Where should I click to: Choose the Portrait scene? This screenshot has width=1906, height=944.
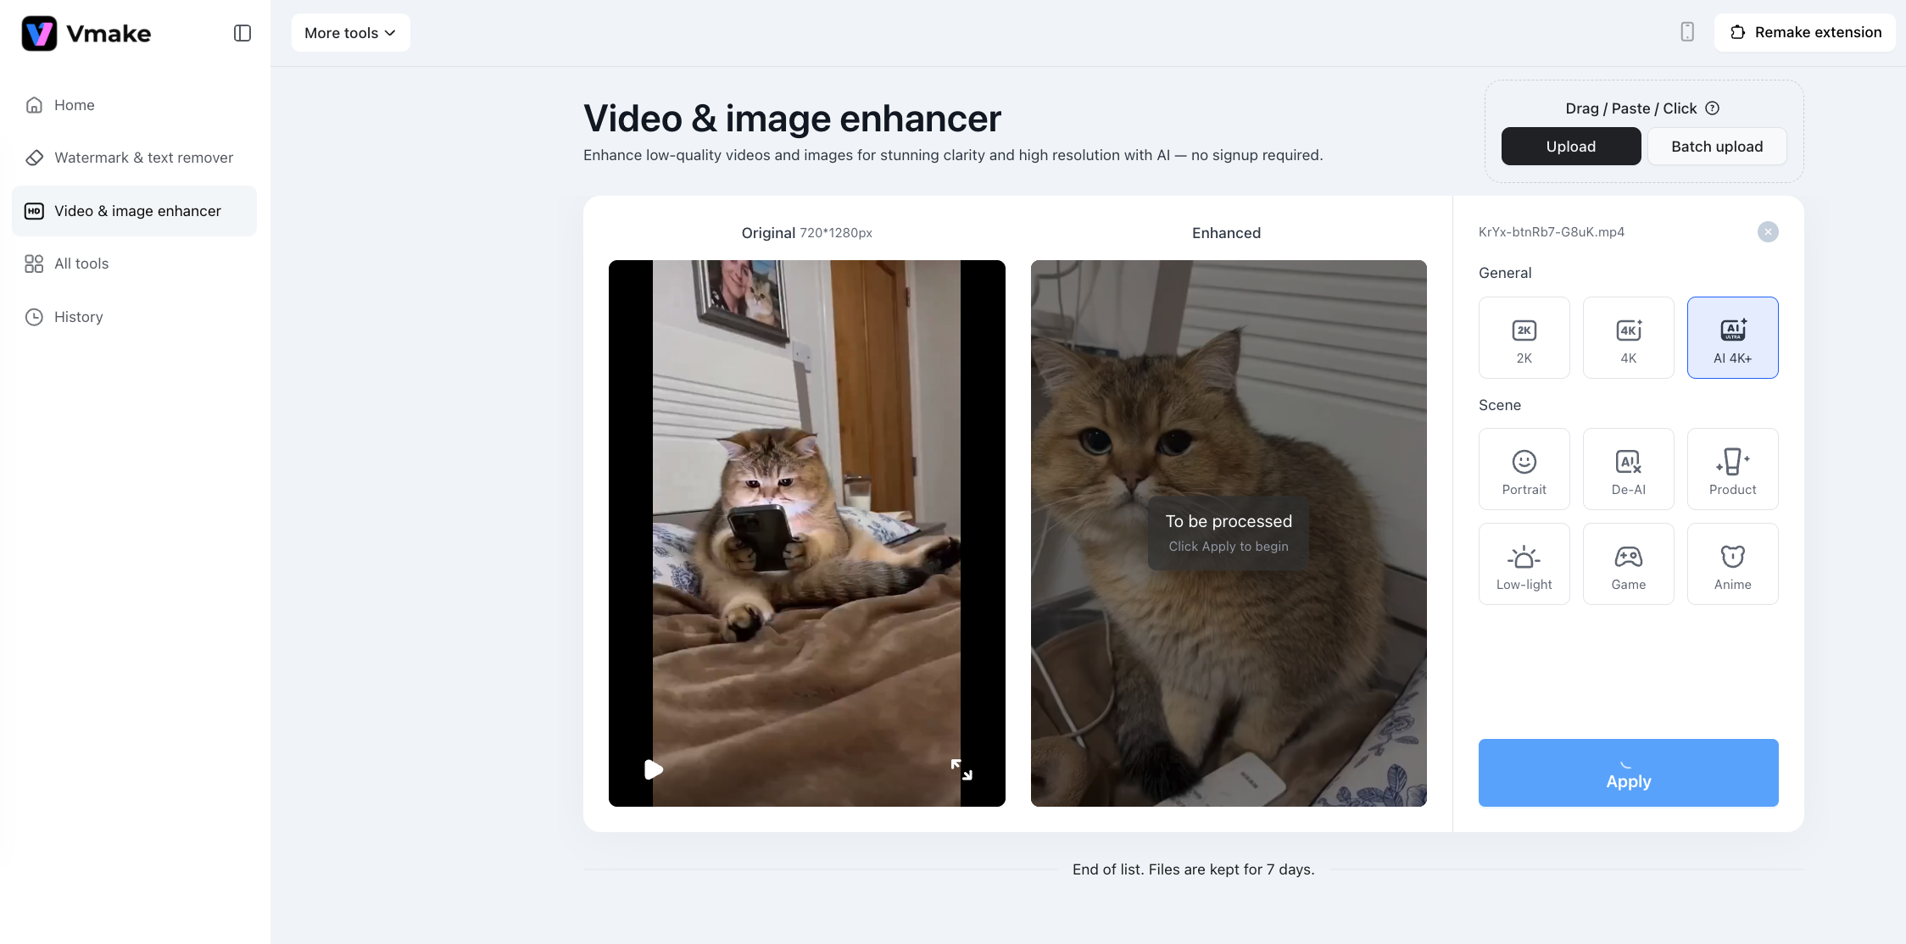(x=1524, y=469)
